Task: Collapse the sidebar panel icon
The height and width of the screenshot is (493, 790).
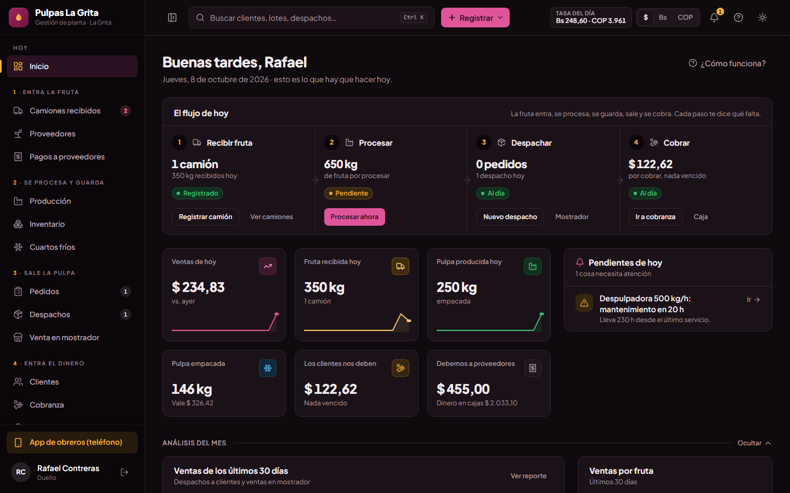Action: click(x=172, y=18)
